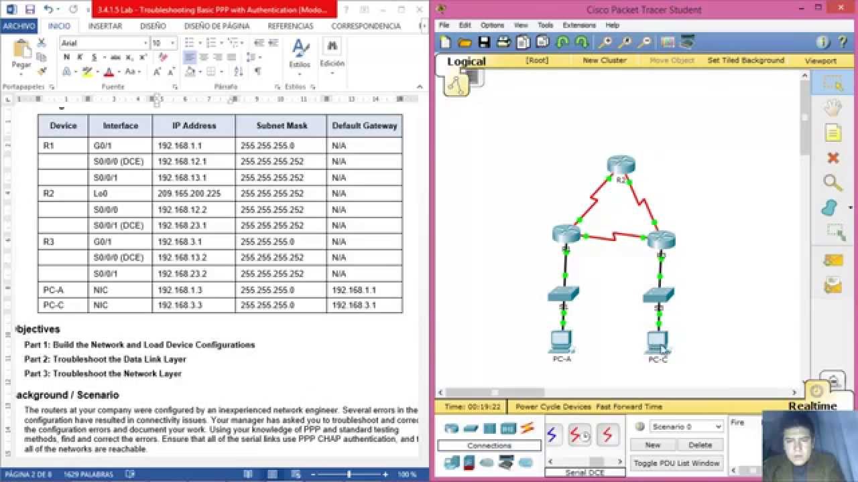Choose the Inspect magnifier tool in sidebar
This screenshot has height=482, width=858.
pos(833,182)
